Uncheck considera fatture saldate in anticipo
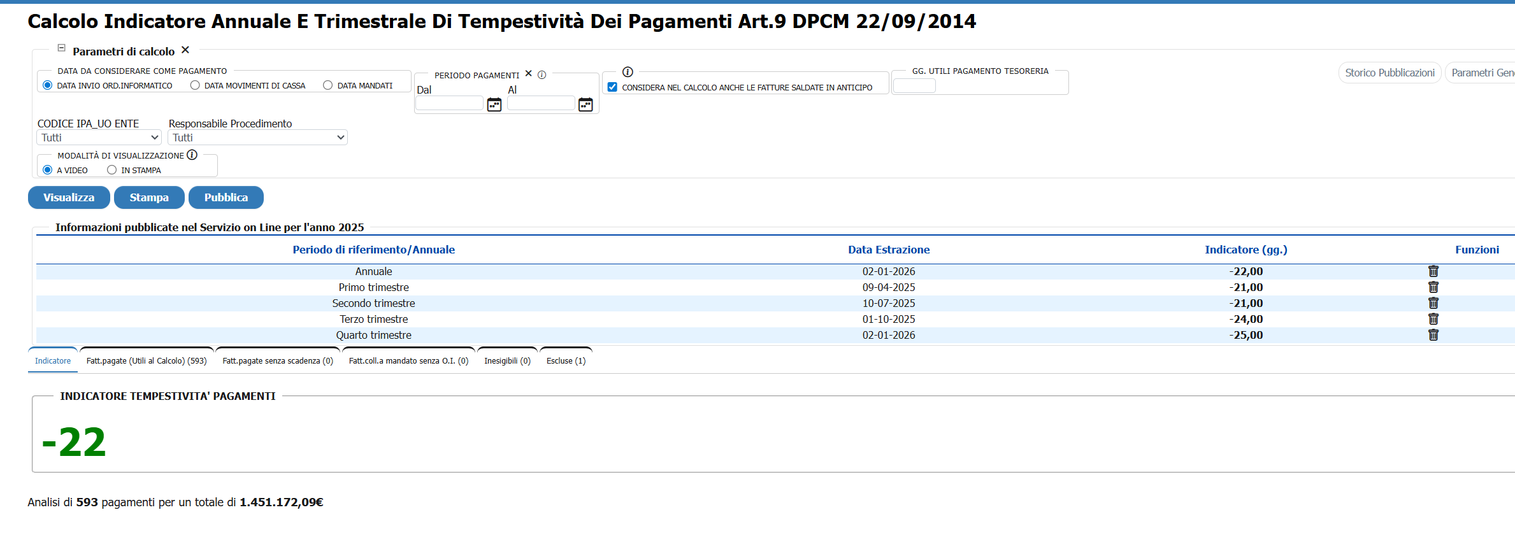This screenshot has height=554, width=1515. pos(612,87)
